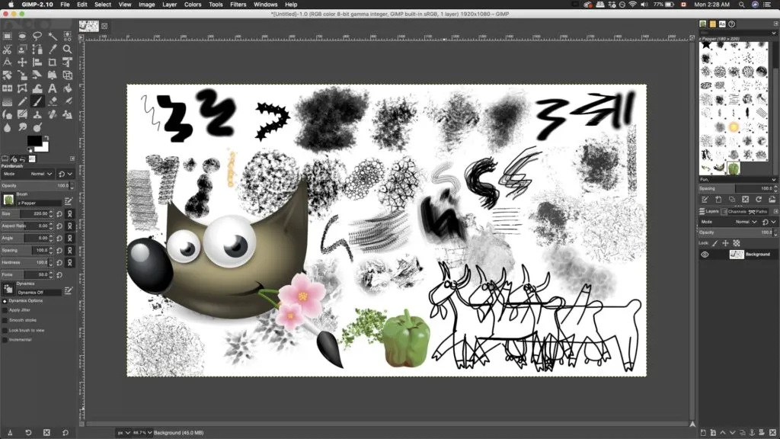Expand the Dynamics Options section

coord(4,300)
